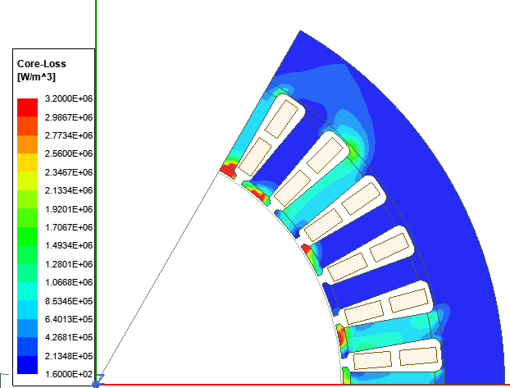Viewport: 510px width, 388px height.
Task: Click the 1.4934E+06 legend value
Action: tap(69, 245)
